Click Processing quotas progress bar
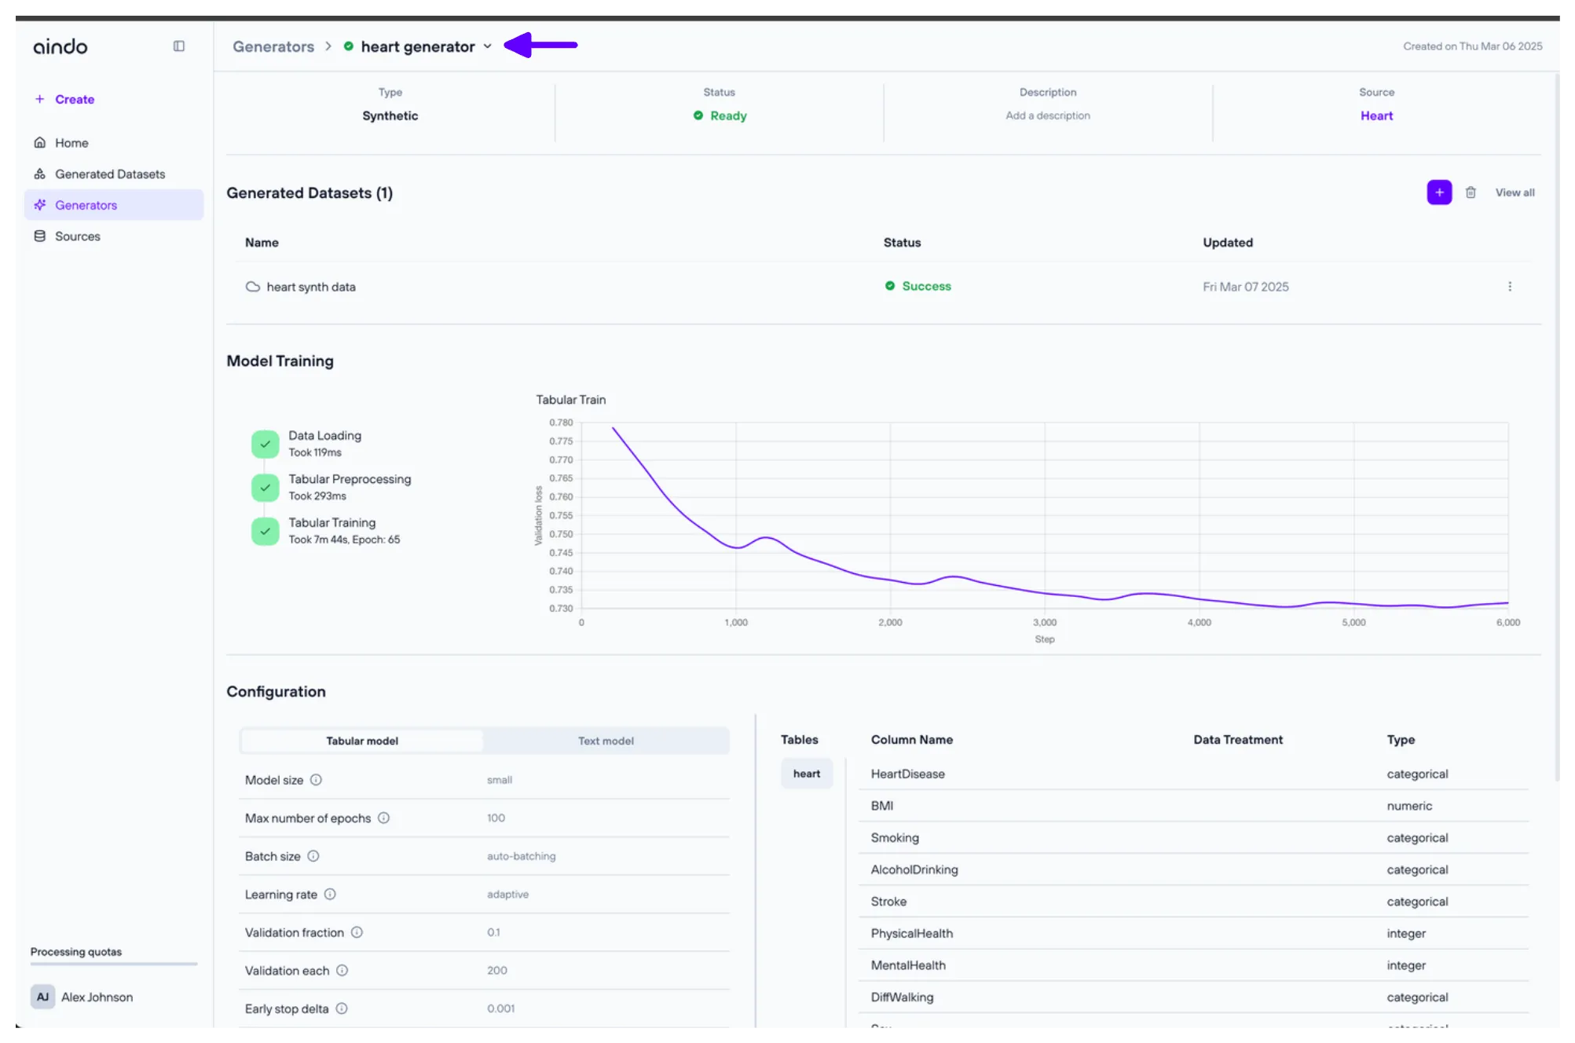Viewport: 1575px width, 1043px height. 114,964
